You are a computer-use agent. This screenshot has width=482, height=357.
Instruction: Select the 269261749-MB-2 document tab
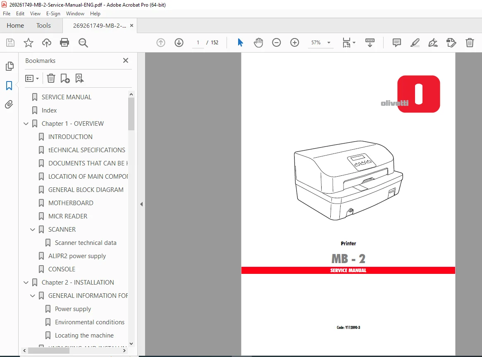click(100, 26)
